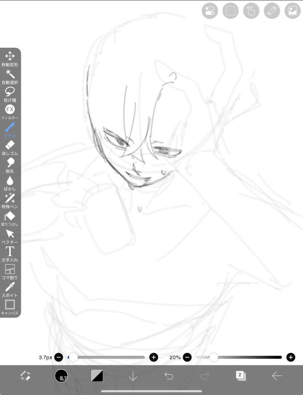Click the brush opacity slider track
The width and height of the screenshot is (303, 395).
(239, 357)
